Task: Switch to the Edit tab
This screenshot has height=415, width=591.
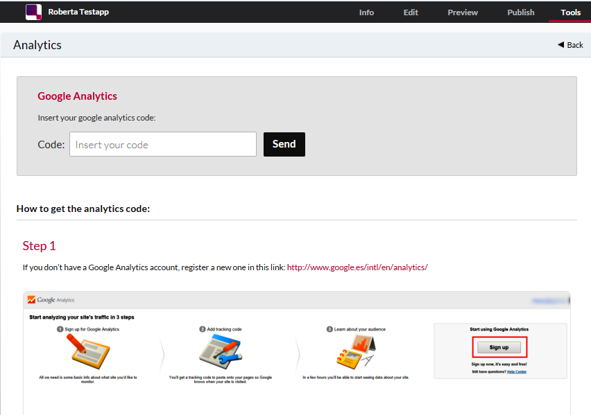Action: tap(411, 12)
